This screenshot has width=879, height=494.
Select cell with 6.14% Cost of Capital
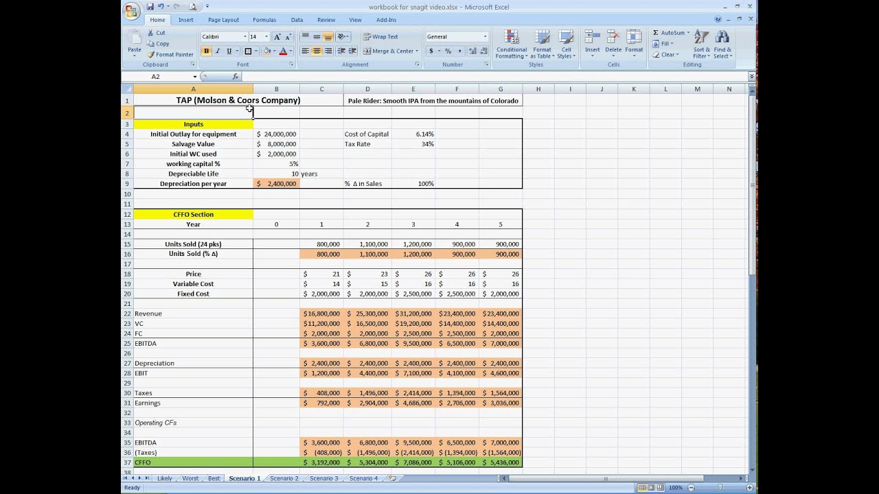coord(413,134)
